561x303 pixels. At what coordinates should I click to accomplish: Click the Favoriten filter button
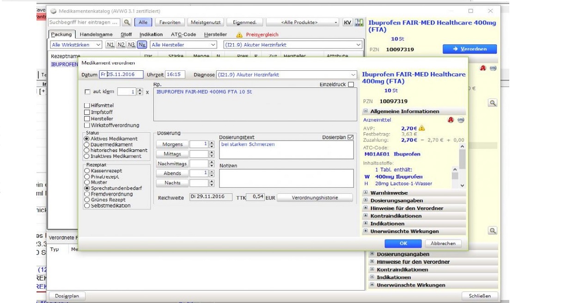[170, 22]
